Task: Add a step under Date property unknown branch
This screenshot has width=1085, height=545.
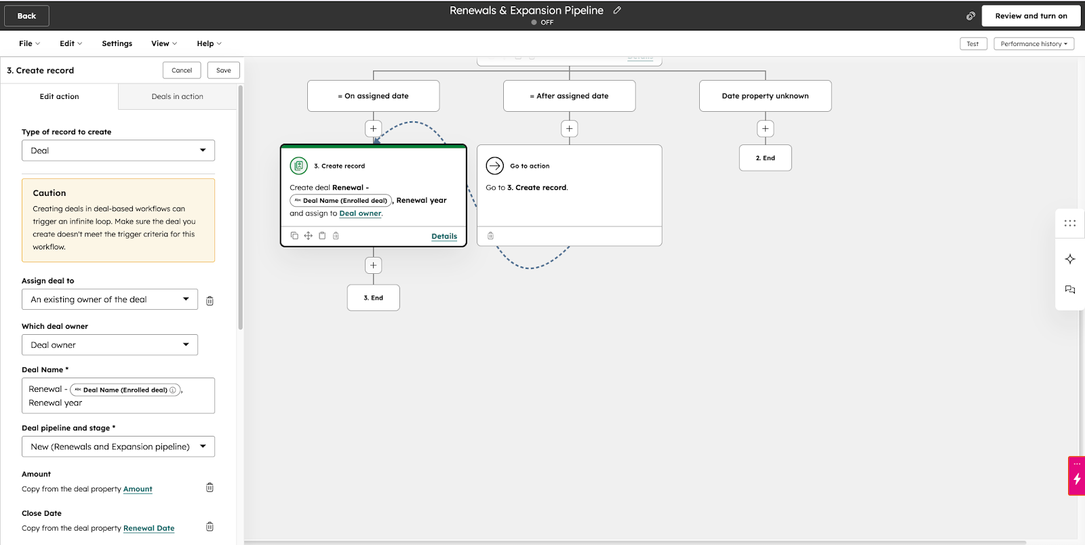Action: point(765,128)
